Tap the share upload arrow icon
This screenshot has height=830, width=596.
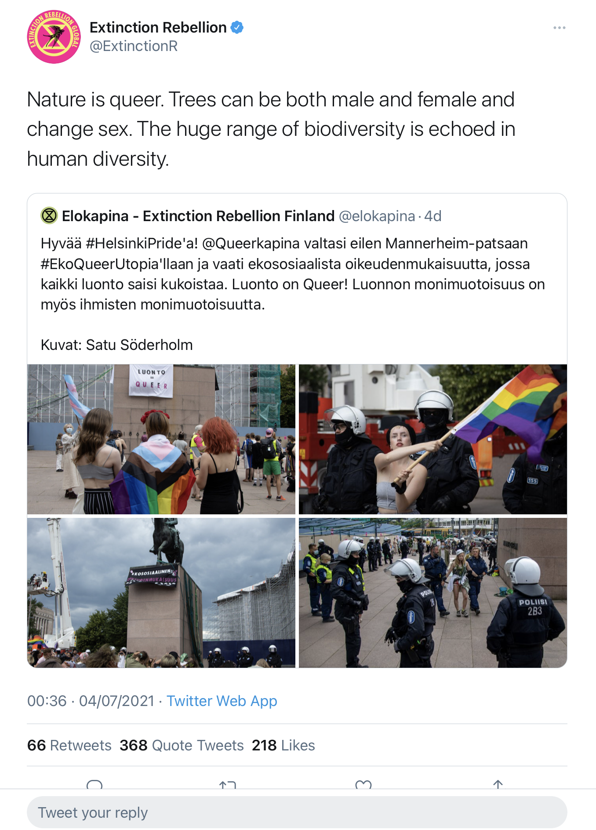pyautogui.click(x=498, y=785)
